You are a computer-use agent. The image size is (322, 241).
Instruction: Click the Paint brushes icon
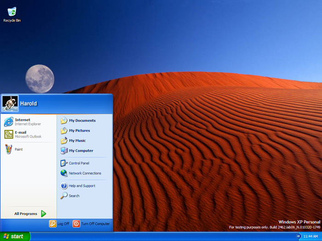(8, 149)
